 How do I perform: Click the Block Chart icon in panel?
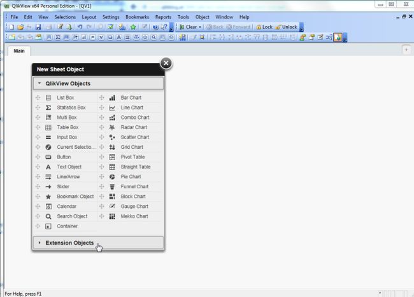112,197
